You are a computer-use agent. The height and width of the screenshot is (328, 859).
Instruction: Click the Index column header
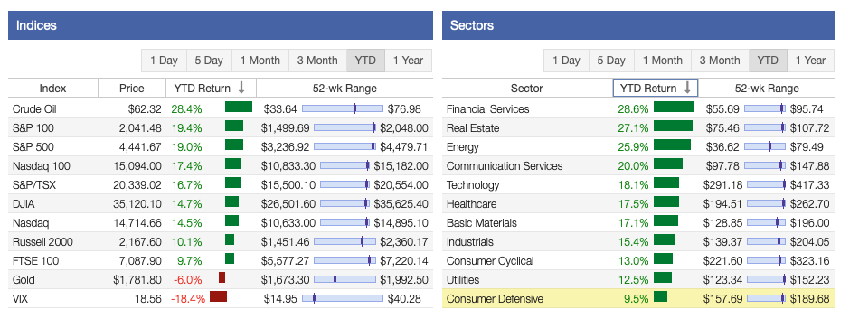tap(53, 89)
